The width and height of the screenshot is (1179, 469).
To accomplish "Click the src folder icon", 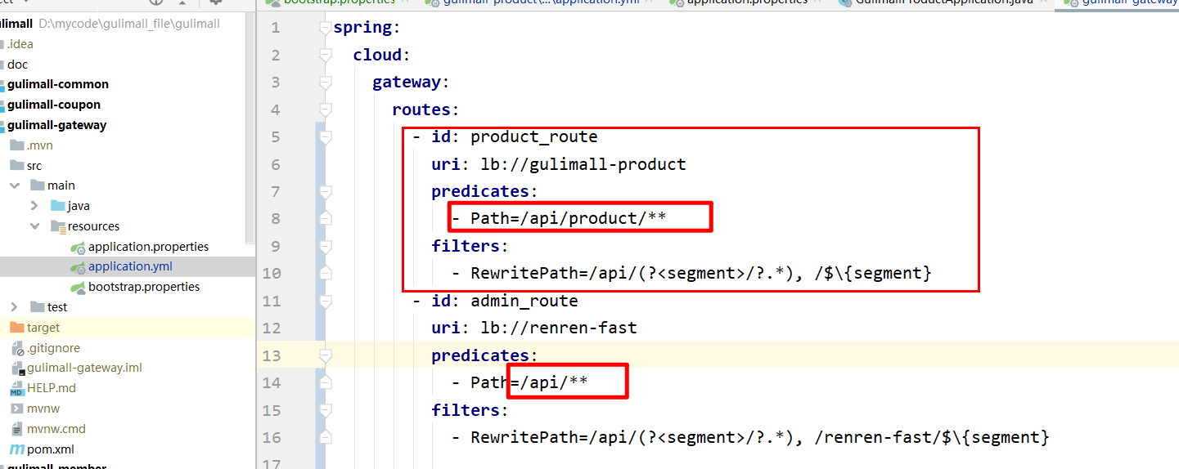I will [16, 166].
